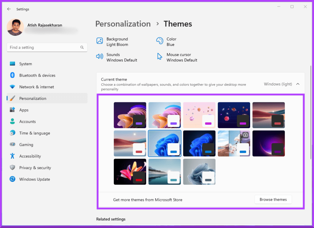Select the teal lake landscape theme
Screen dimensions: 314x228
point(165,172)
